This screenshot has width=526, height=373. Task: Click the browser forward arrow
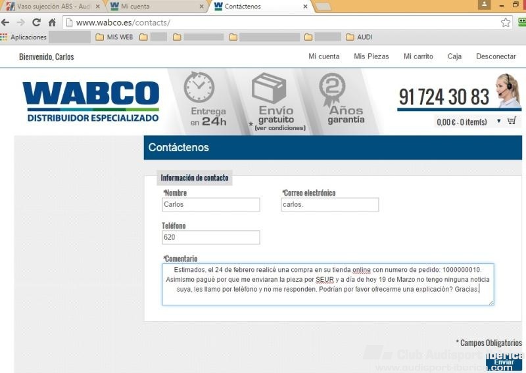coord(21,22)
